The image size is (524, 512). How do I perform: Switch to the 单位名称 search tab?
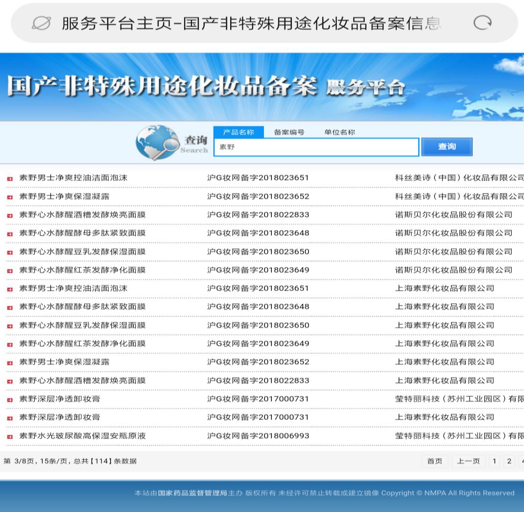[340, 132]
